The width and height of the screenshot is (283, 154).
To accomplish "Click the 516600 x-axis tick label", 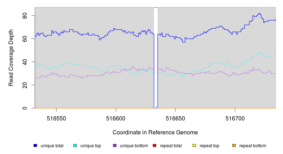I will coord(116,118).
